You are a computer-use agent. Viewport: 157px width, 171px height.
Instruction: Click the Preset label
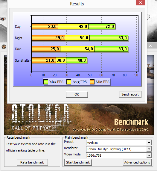(69, 142)
